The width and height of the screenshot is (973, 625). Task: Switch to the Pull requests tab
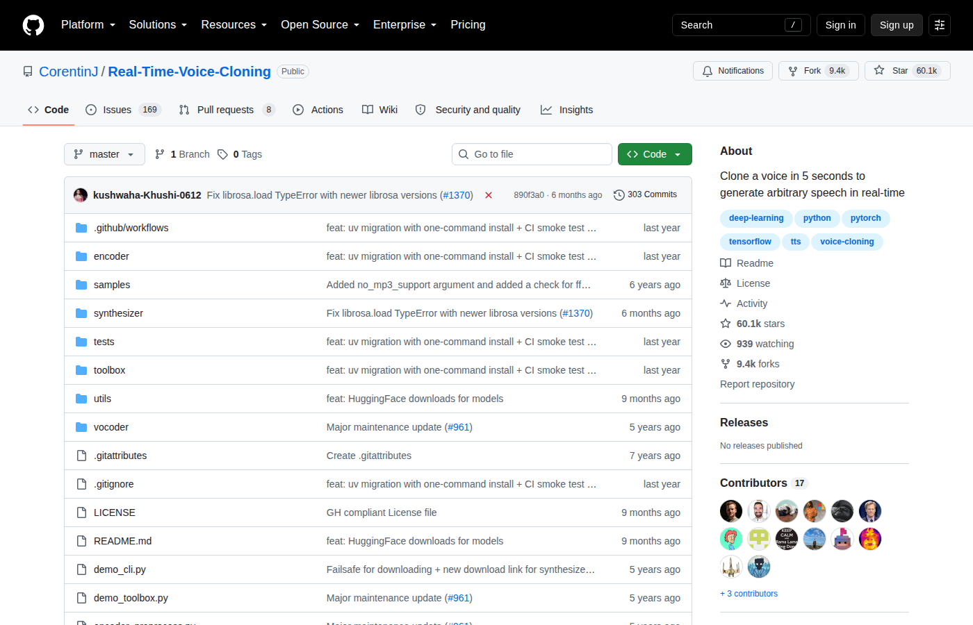(227, 110)
